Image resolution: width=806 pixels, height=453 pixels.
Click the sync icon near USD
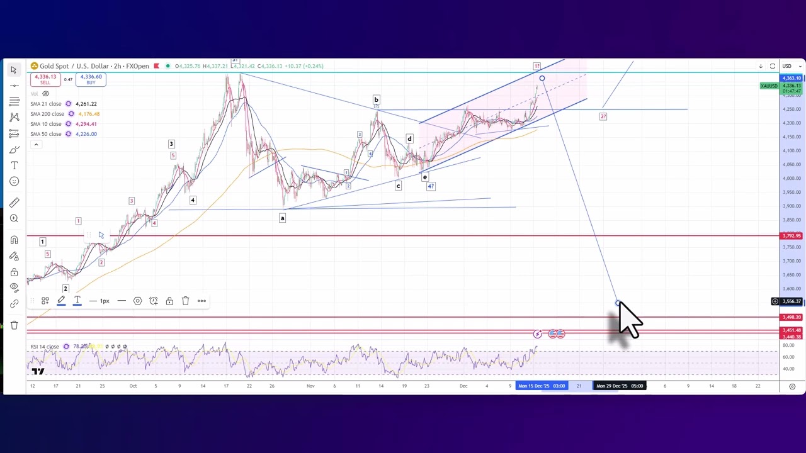[773, 66]
